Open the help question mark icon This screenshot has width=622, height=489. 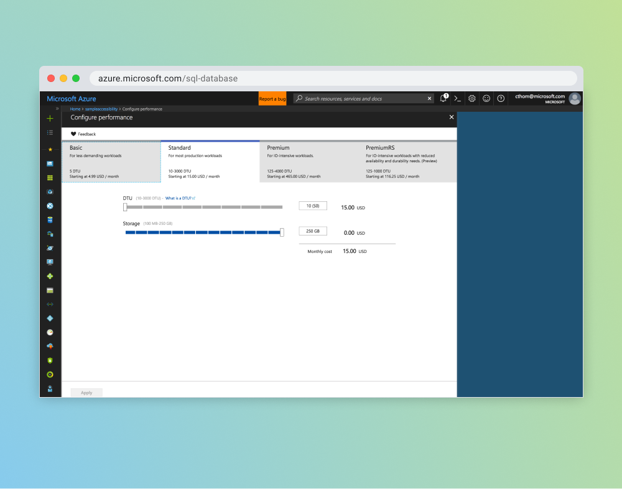click(501, 98)
